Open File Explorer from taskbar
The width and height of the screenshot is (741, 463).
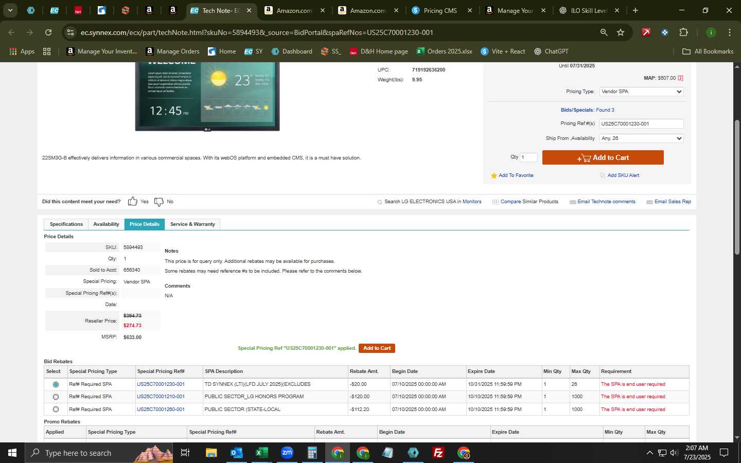click(x=211, y=453)
